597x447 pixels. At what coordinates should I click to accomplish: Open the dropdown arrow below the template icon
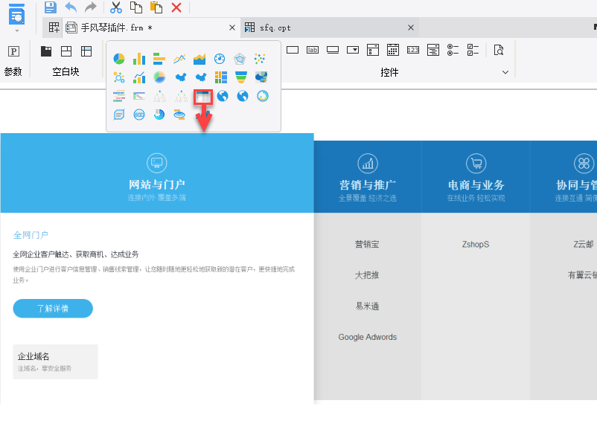[x=17, y=30]
